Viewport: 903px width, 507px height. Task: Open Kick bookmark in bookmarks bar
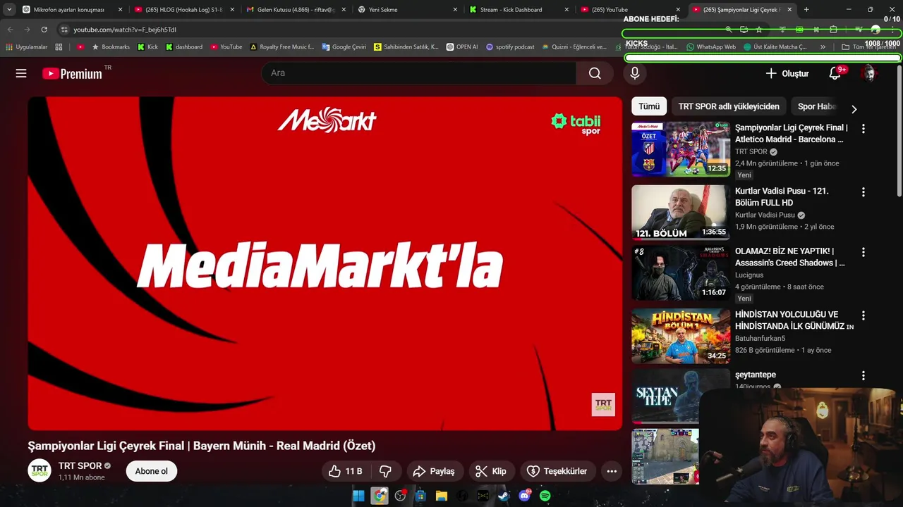(x=147, y=47)
